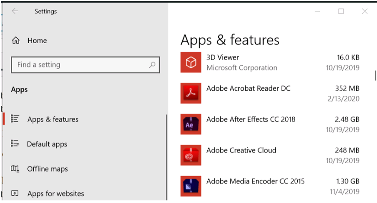Viewport: 377px width, 203px height.
Task: Open the Default apps section
Action: click(x=47, y=144)
